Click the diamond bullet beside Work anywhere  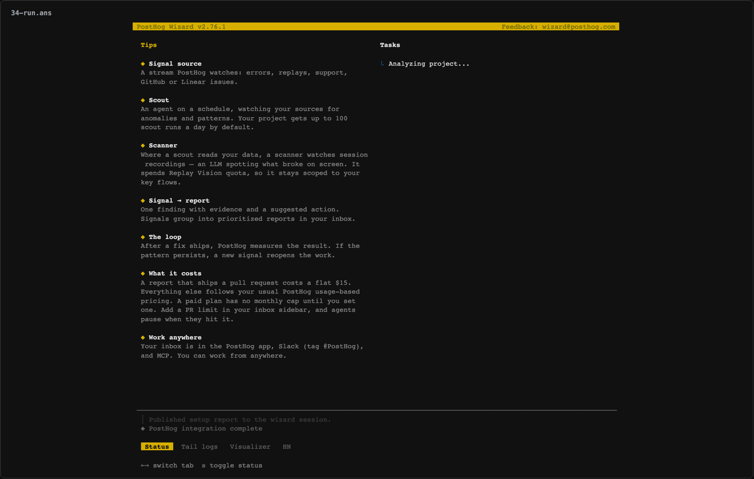(143, 337)
